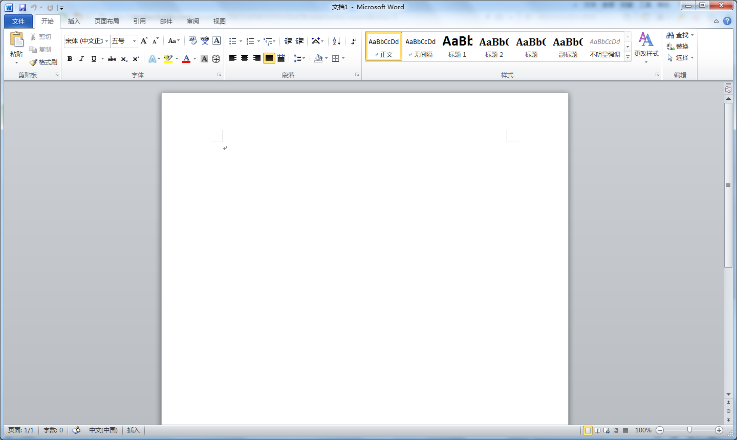Apply the Subtitle (副标题) style
The height and width of the screenshot is (440, 737).
click(x=568, y=46)
